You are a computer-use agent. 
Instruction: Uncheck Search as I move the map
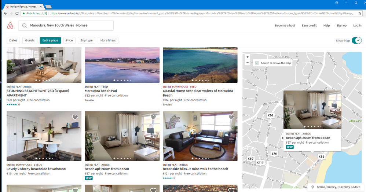257,63
